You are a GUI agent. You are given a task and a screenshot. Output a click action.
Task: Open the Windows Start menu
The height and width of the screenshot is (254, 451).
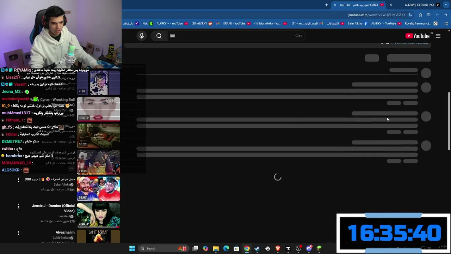(132, 248)
